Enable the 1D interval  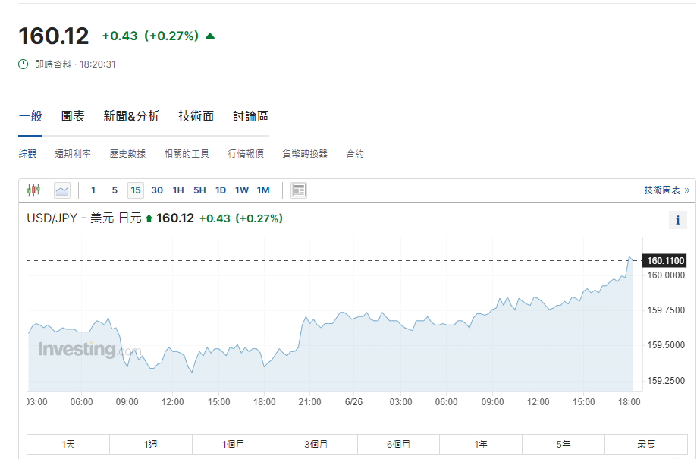[221, 190]
